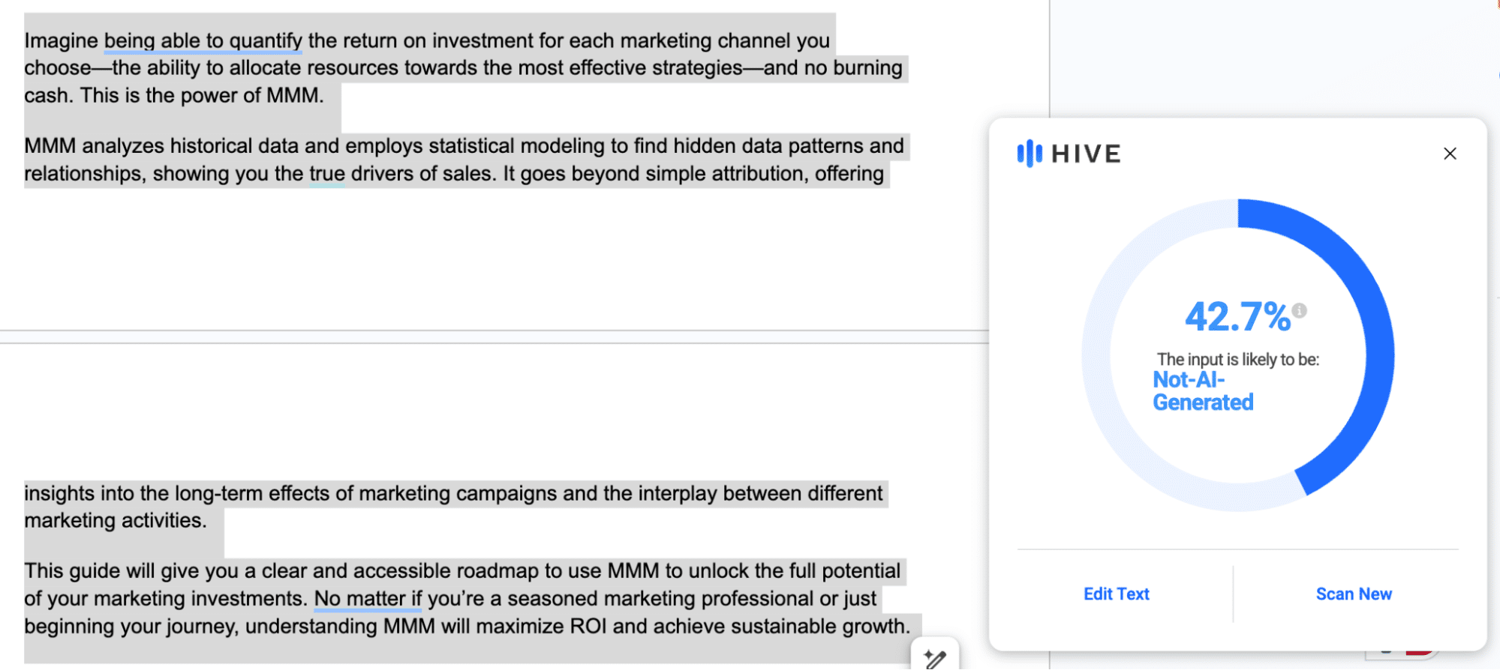
Task: Click the AI pencil sparkle icon
Action: point(935,657)
